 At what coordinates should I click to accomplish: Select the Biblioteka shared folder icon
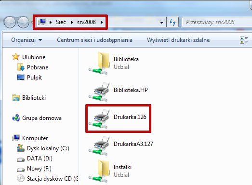click(x=99, y=63)
